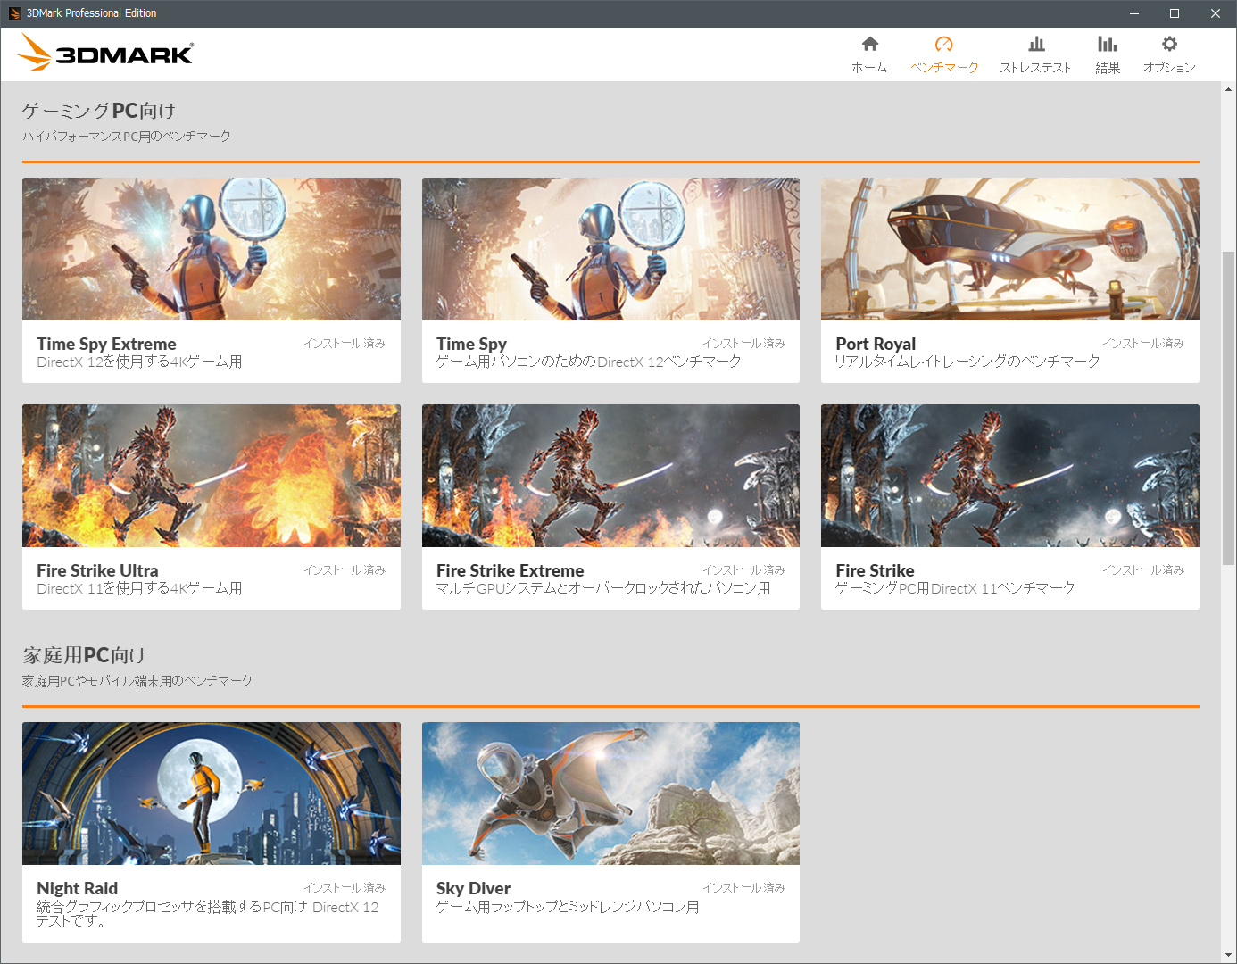Maximize the 3DMark window
Screen dimensions: 1237x964
click(1175, 13)
